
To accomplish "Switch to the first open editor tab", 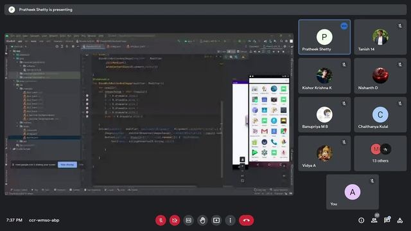I will [92, 47].
